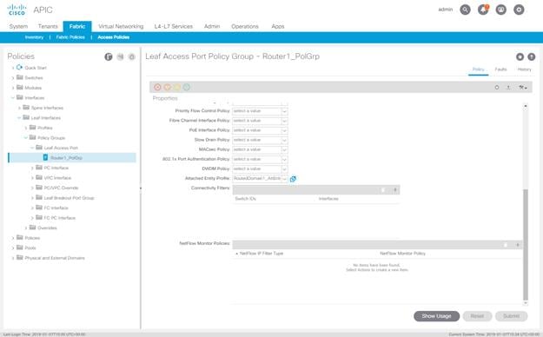Click the download icon in properties toolbar
Screen dimensions: 543x337
[508, 88]
